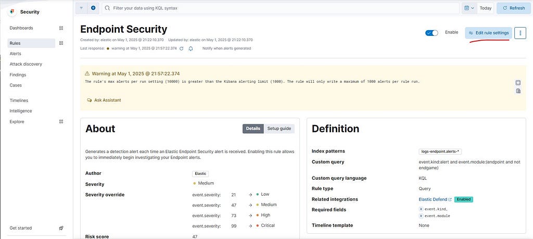Image resolution: width=533 pixels, height=239 pixels.
Task: Open Dashboards submenu grid icon
Action: 61,28
